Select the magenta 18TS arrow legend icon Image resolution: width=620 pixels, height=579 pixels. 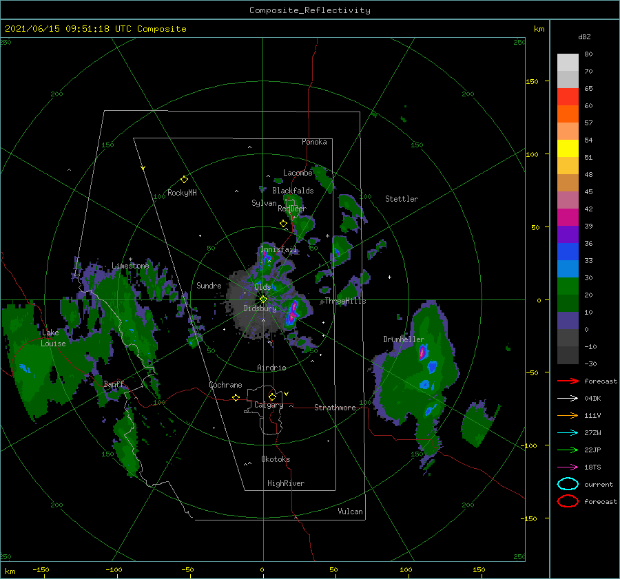(568, 467)
